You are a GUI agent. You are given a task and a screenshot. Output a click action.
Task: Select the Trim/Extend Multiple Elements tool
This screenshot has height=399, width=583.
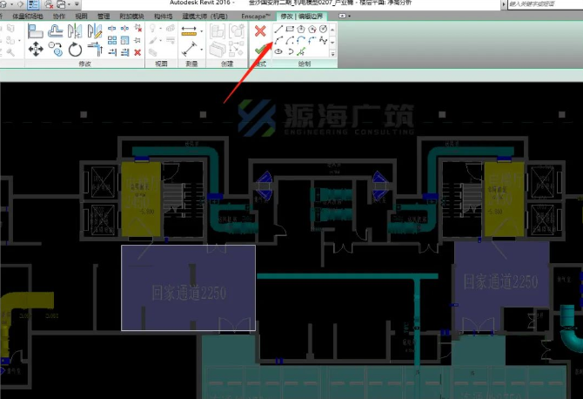(125, 52)
